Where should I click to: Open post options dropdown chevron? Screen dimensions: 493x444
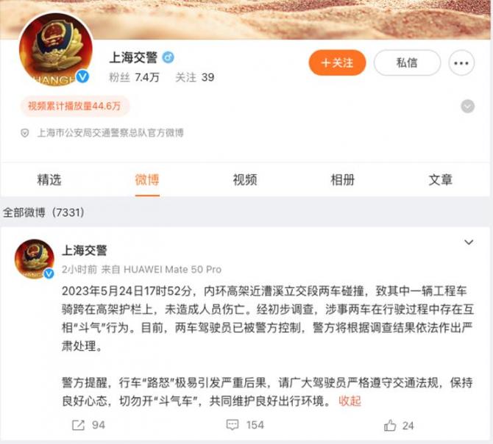click(469, 242)
